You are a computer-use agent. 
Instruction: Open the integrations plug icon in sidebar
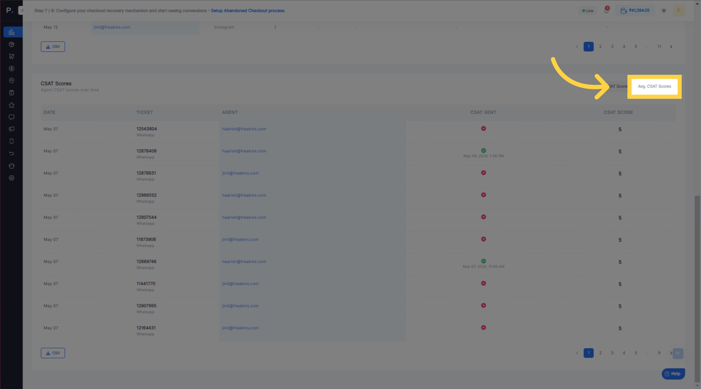pos(12,166)
